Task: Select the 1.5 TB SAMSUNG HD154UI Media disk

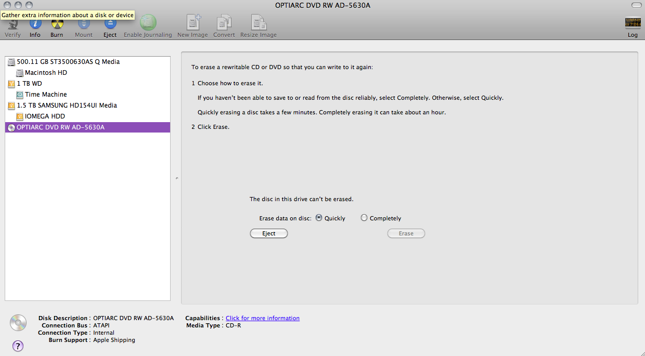Action: tap(87, 106)
